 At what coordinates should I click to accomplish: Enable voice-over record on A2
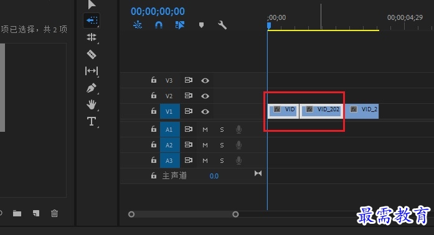238,145
